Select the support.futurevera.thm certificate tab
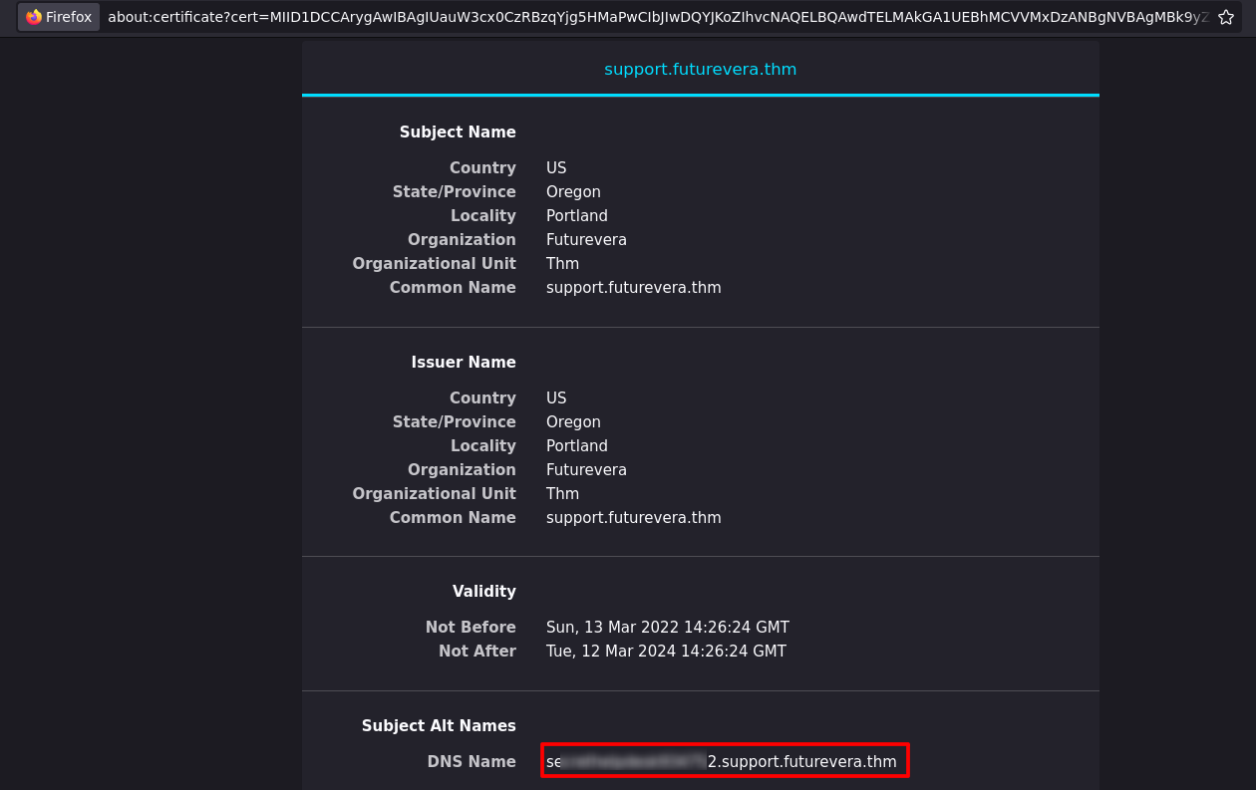This screenshot has height=790, width=1256. pyautogui.click(x=700, y=69)
